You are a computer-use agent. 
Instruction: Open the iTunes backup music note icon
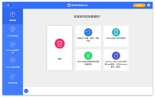click(x=12, y=44)
